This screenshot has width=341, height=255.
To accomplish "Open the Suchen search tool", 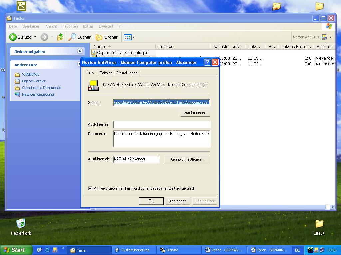I will (x=80, y=37).
